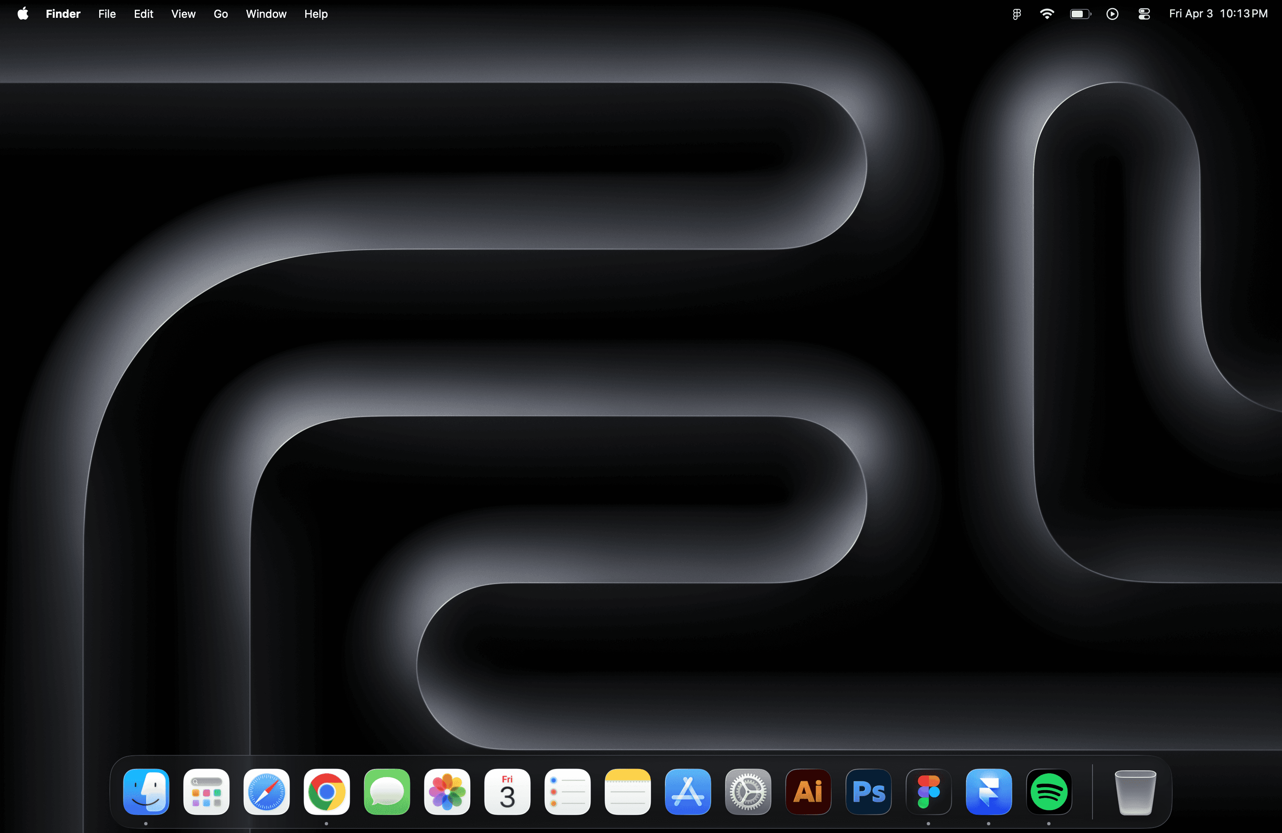
Task: Open the File menu
Action: (107, 14)
